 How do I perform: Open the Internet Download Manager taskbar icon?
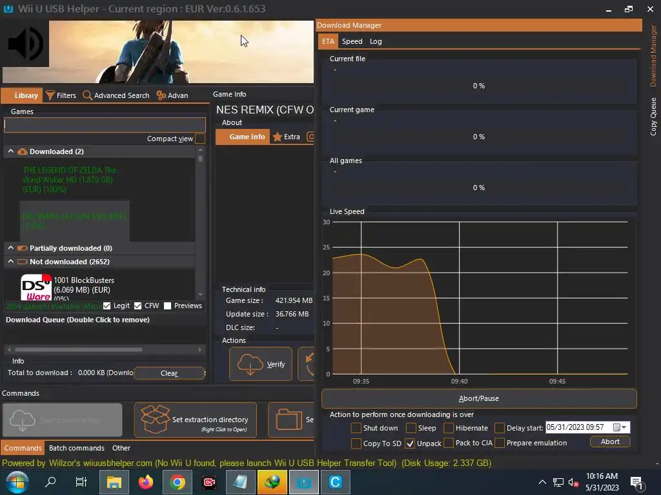(272, 482)
